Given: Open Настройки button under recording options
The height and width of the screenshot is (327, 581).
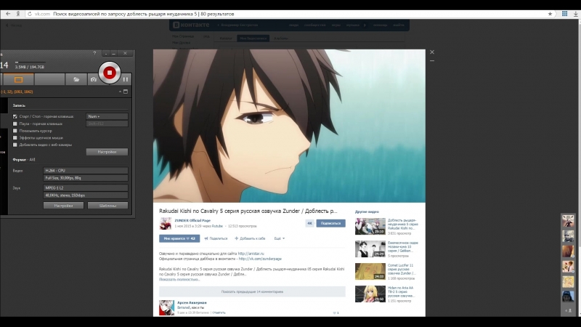Looking at the screenshot, I should [107, 152].
